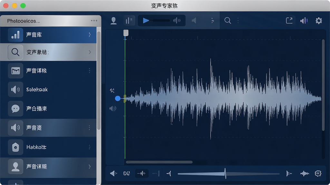
Task: Click the DD button in bottom bar
Action: tap(127, 173)
